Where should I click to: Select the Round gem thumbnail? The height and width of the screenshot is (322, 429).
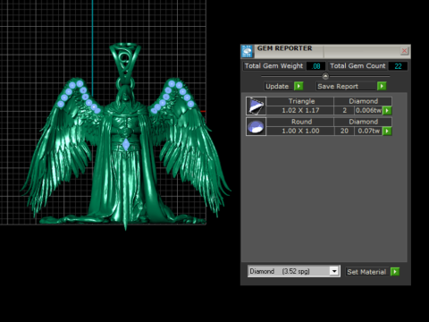coord(256,126)
